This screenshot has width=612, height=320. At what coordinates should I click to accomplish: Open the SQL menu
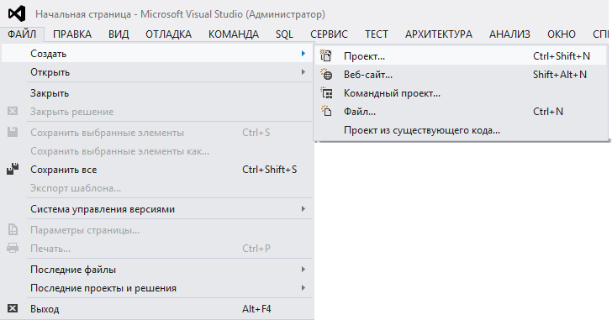[284, 34]
